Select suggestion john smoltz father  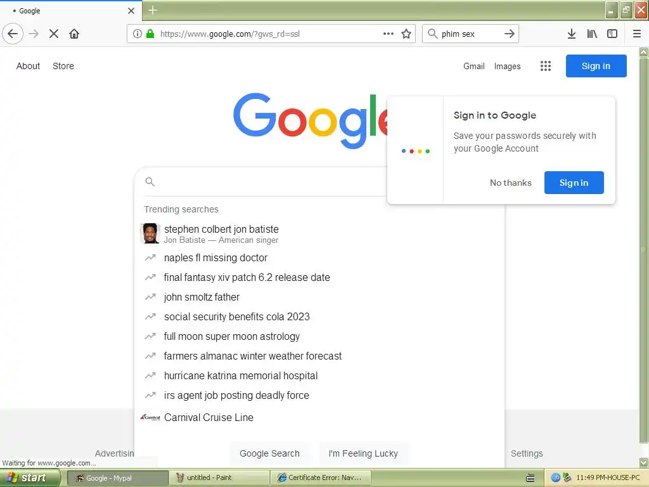coord(319,297)
